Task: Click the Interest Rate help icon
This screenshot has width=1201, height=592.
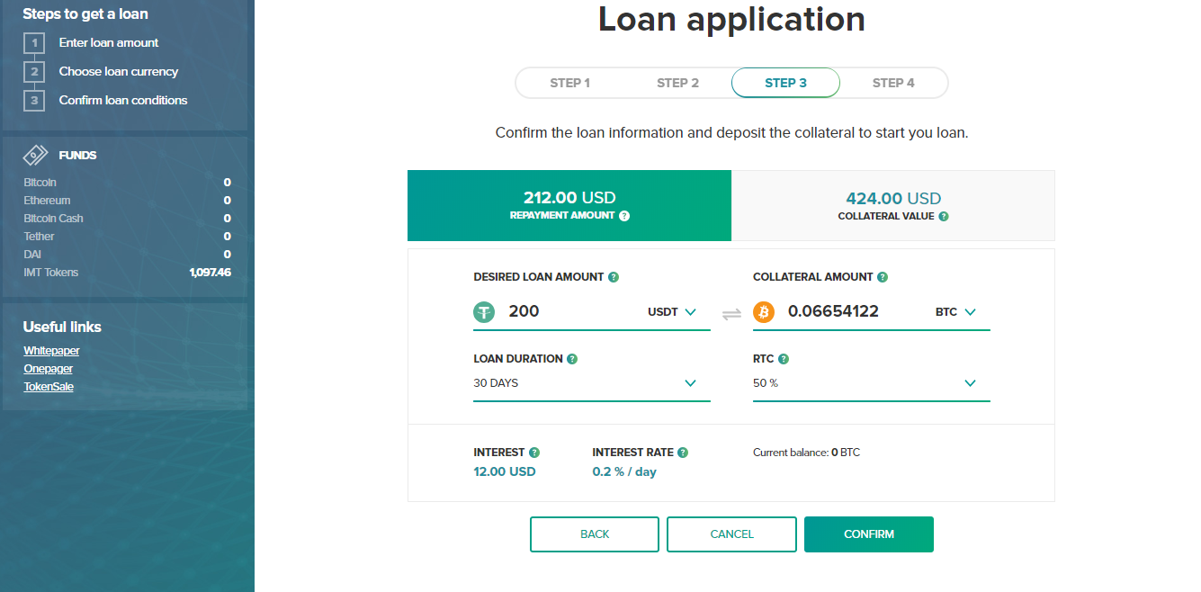Action: tap(683, 453)
